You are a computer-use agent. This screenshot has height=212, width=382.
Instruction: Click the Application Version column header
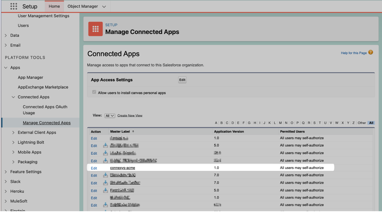pos(229,132)
